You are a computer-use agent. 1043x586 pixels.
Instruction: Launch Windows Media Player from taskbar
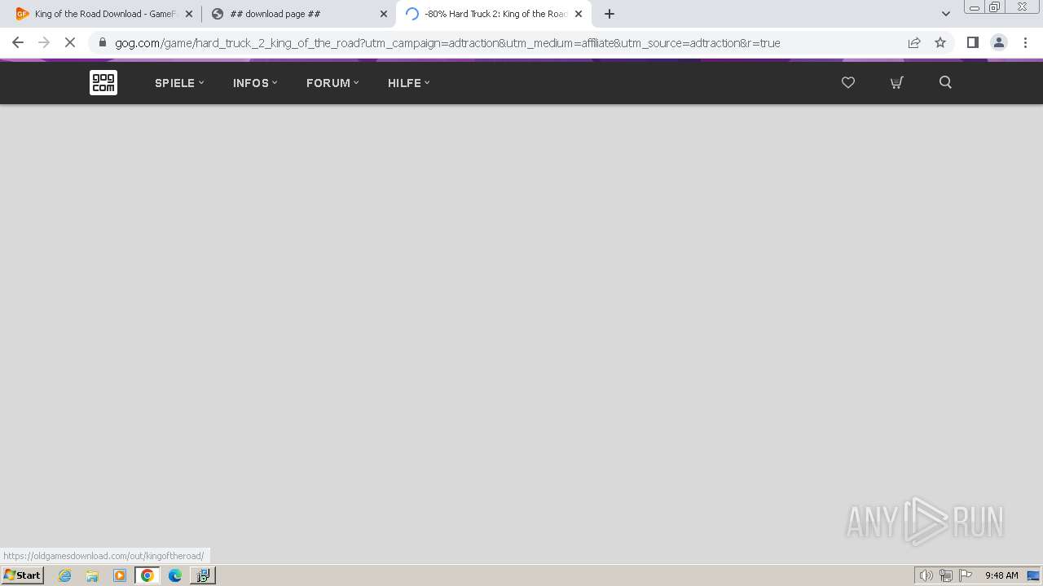pyautogui.click(x=120, y=575)
